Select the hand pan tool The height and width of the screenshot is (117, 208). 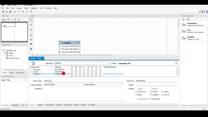pos(31,25)
